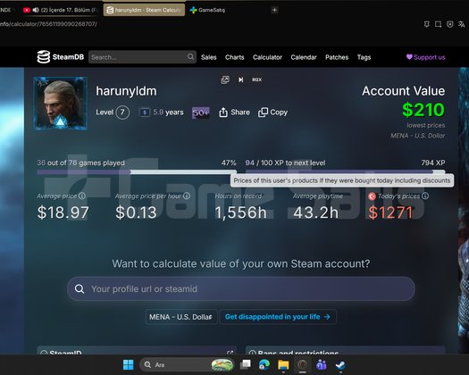This screenshot has width=469, height=375.
Task: Click the search magnifier in the SteamDB search box
Action: 190,56
